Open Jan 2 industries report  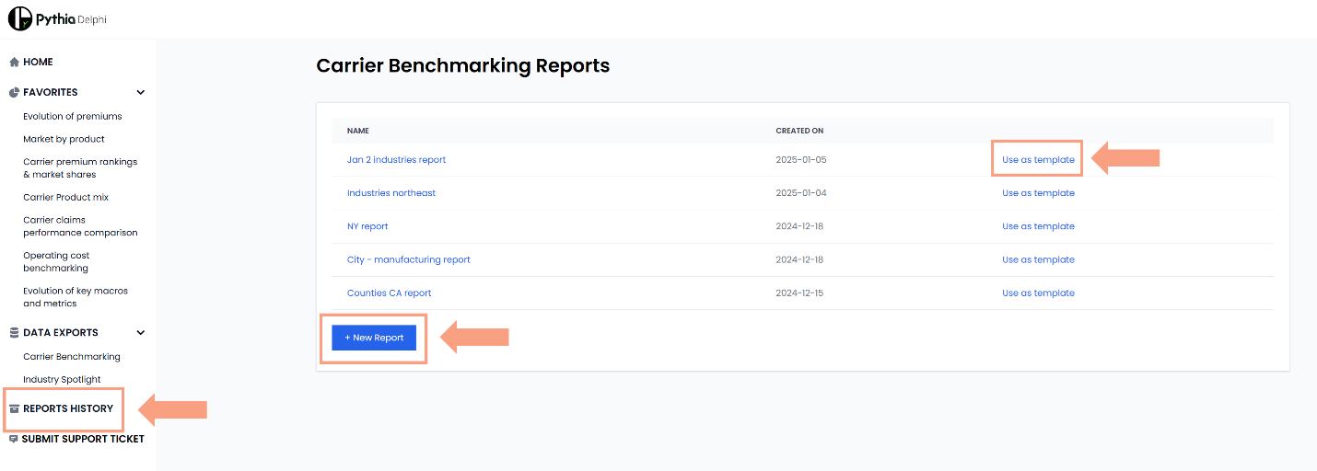point(396,160)
